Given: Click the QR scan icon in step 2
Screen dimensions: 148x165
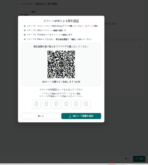Looking at the screenshot, I should 65,30.
